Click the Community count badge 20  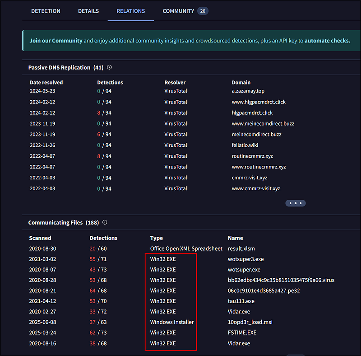coord(203,11)
